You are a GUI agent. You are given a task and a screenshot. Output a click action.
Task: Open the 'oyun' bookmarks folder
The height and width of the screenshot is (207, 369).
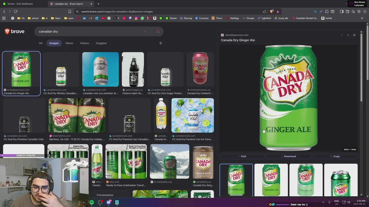tap(69, 18)
